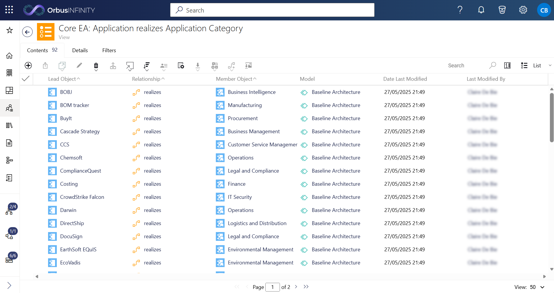
Task: Toggle the notifications bell
Action: [481, 10]
